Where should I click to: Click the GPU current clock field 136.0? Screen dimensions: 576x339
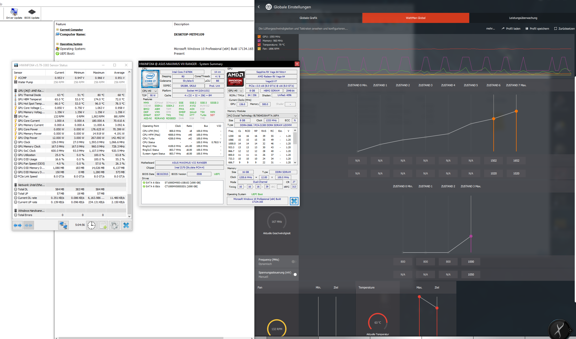(242, 104)
